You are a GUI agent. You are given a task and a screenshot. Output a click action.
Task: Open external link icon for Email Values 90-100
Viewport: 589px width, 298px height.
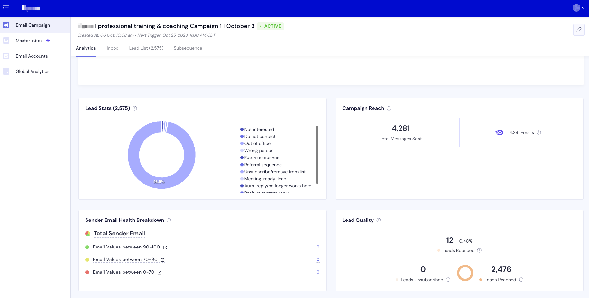click(x=165, y=248)
